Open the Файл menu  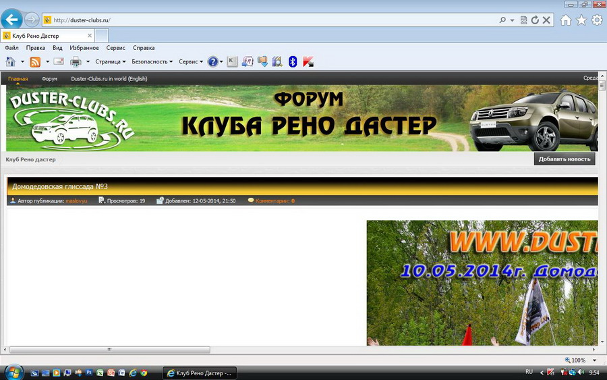pos(11,48)
